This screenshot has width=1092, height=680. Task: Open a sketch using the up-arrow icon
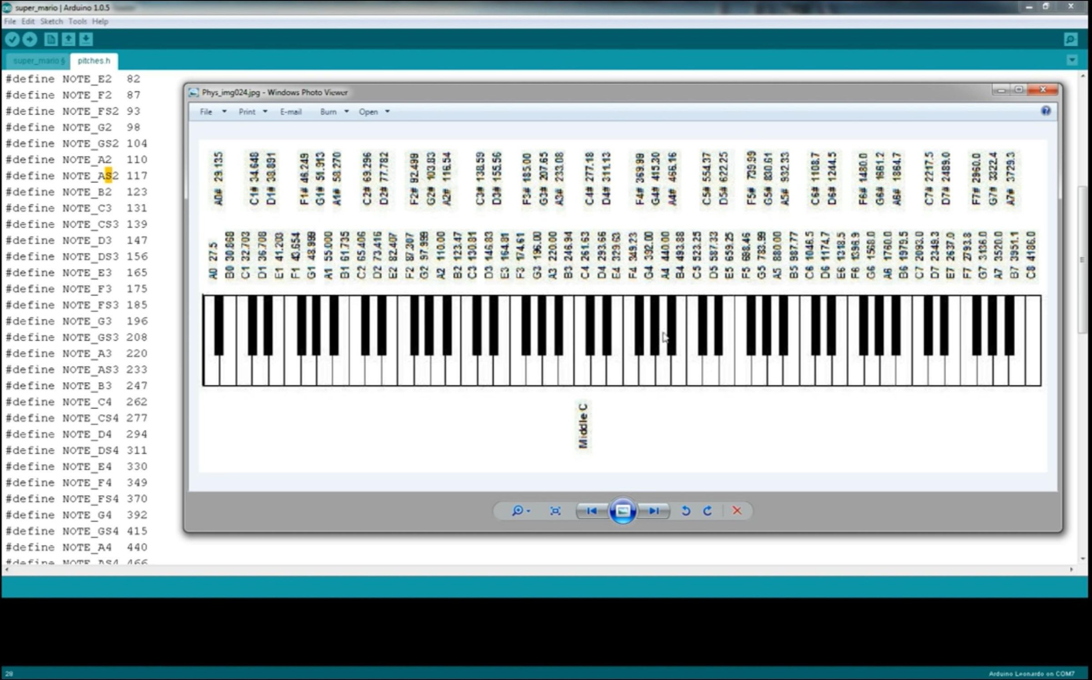click(68, 40)
